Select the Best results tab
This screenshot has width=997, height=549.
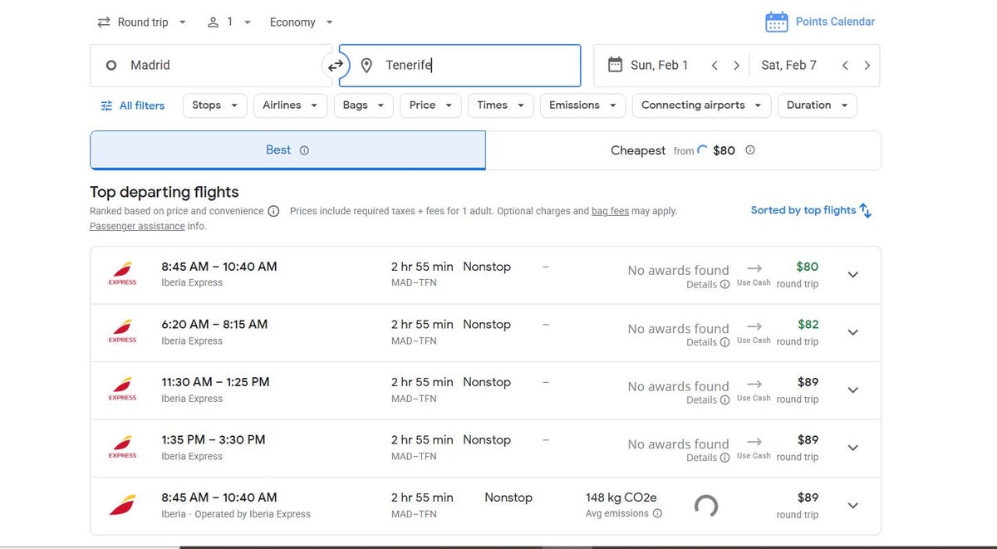(x=277, y=150)
